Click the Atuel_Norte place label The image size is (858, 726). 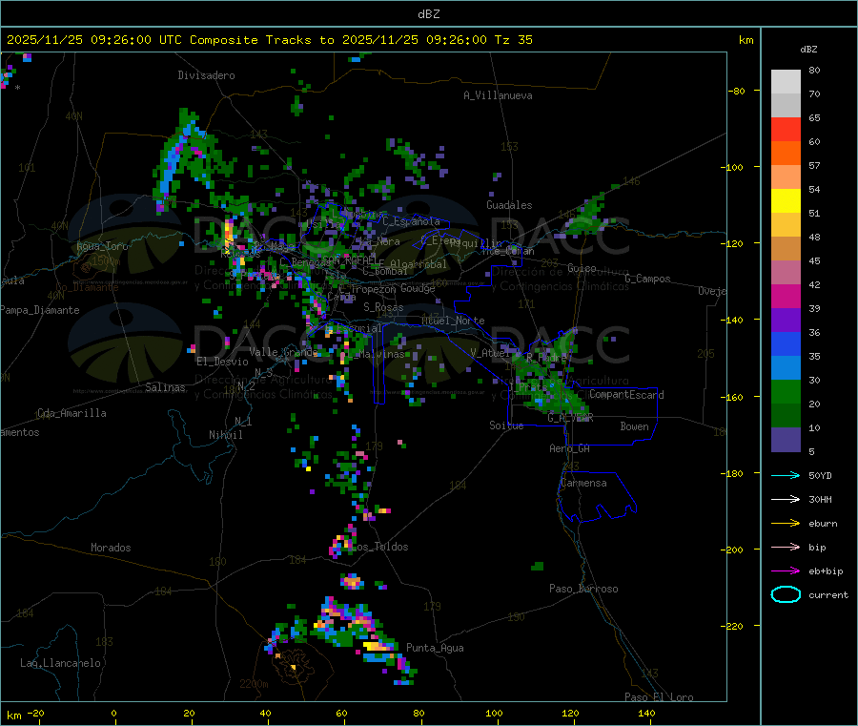click(x=453, y=321)
